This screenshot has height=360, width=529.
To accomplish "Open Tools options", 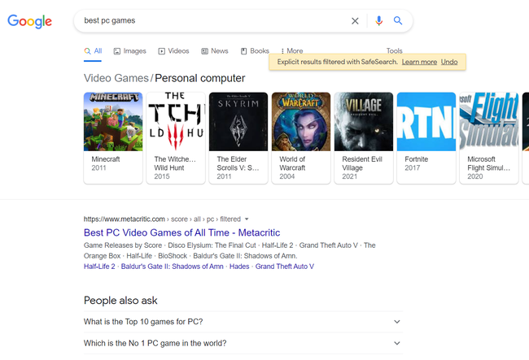I will (395, 50).
